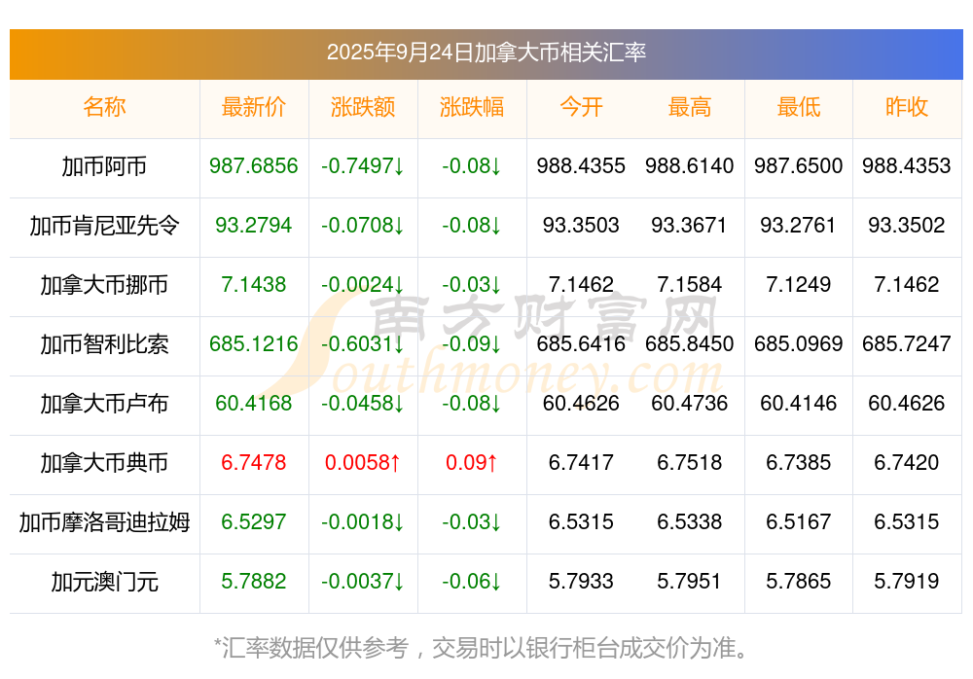Select the low value 93.2761
The width and height of the screenshot is (973, 679).
[x=799, y=225]
